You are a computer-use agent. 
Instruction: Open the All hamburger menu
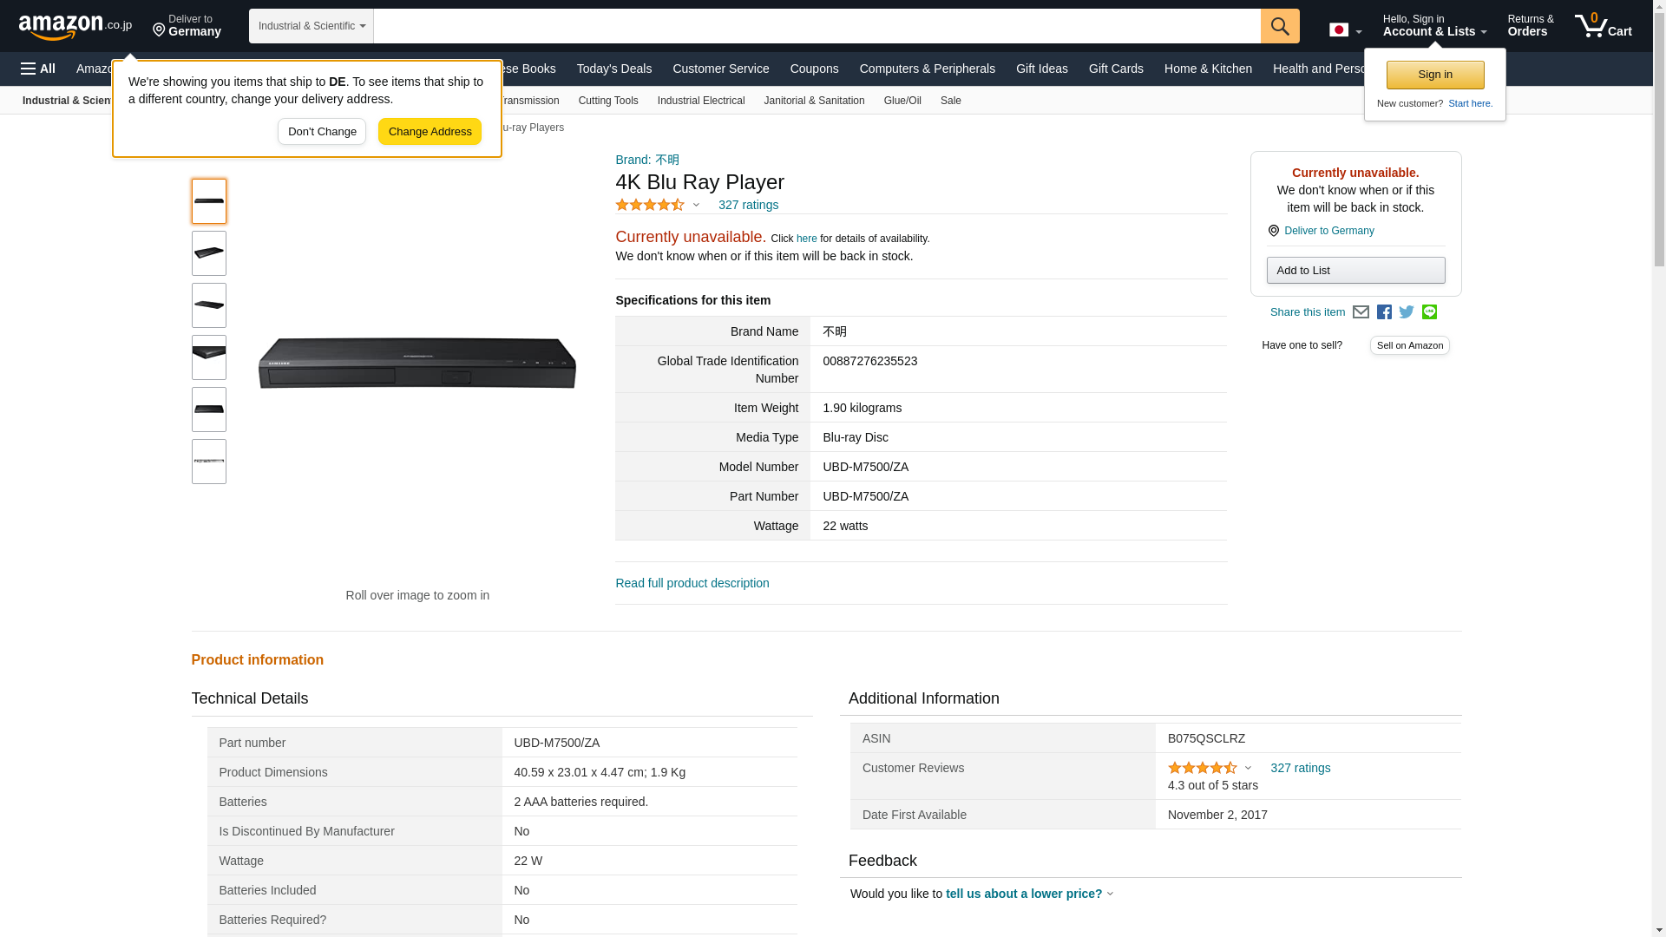click(x=38, y=69)
